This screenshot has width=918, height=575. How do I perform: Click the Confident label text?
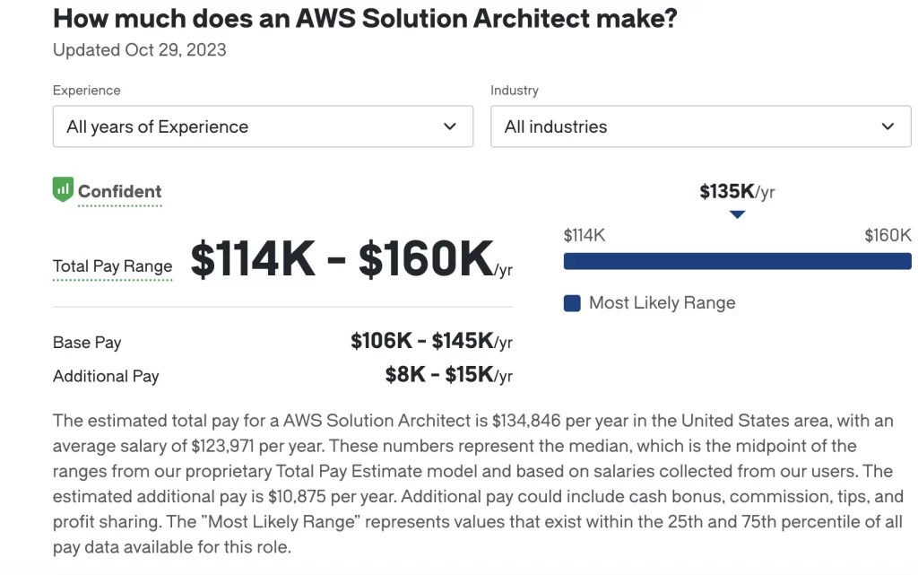(119, 191)
